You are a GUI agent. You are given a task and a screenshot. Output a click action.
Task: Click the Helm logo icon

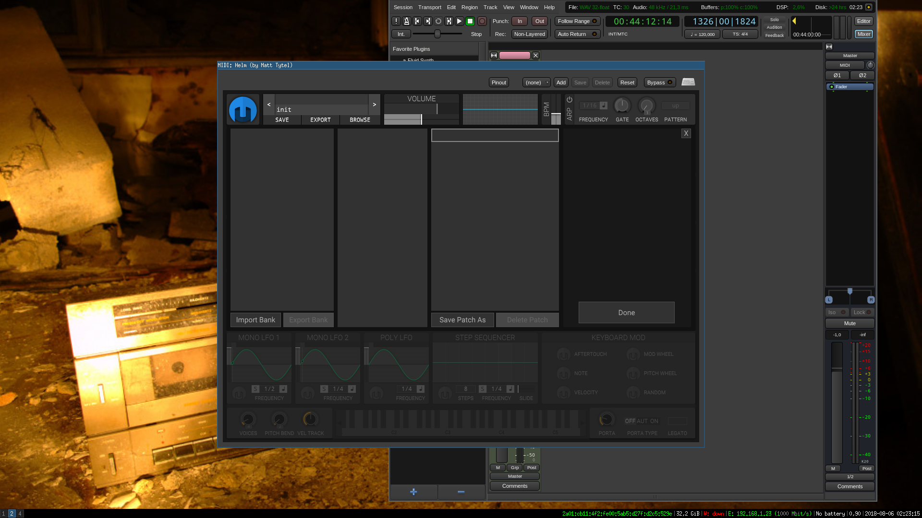[243, 110]
